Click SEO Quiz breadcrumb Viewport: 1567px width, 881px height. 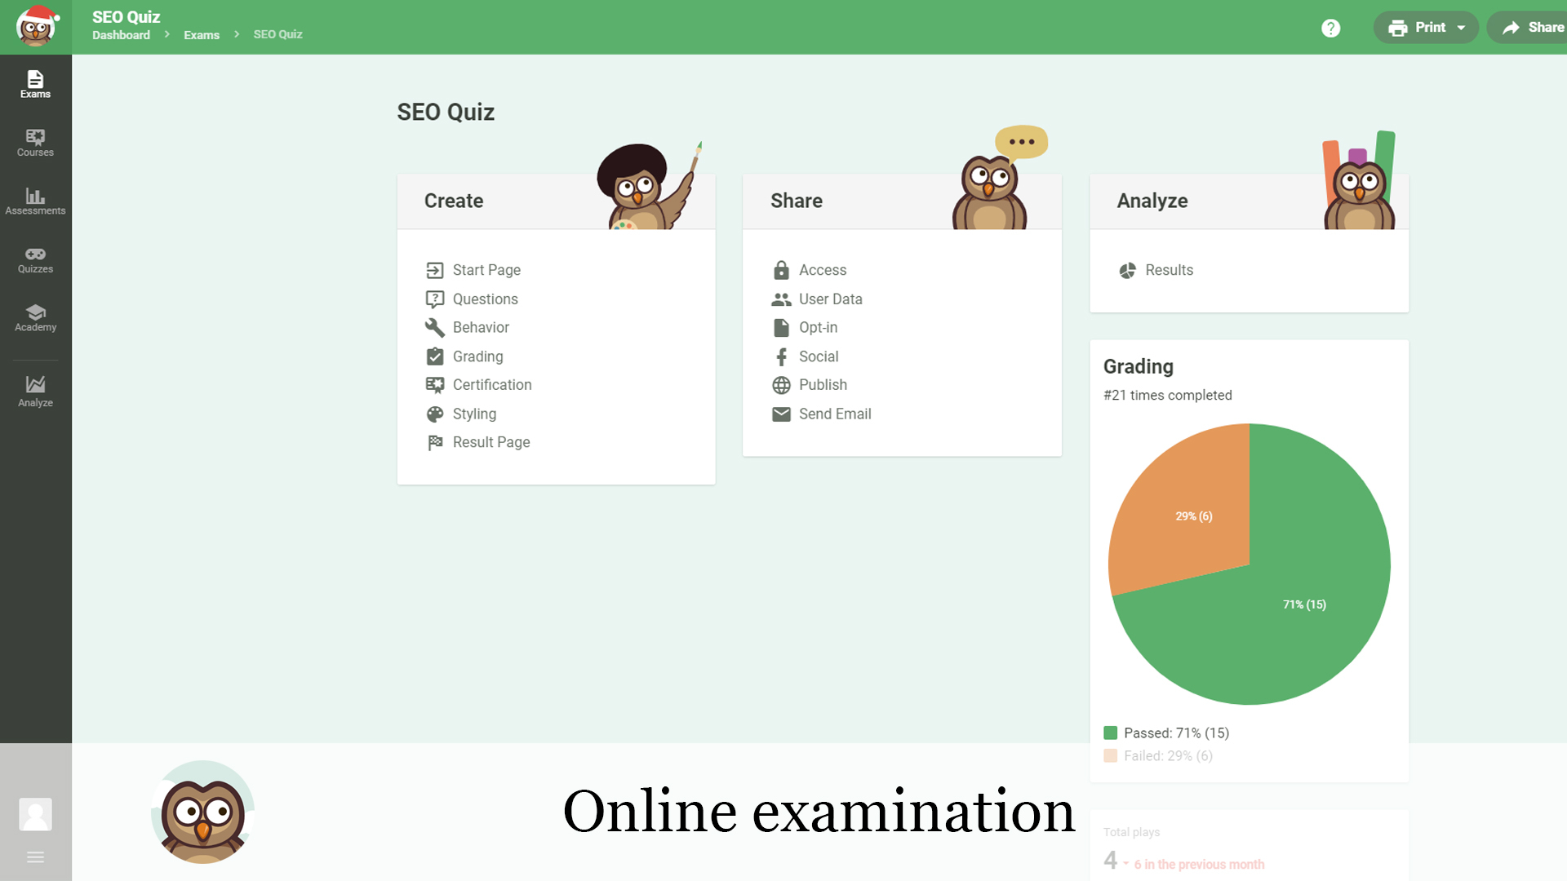coord(277,34)
